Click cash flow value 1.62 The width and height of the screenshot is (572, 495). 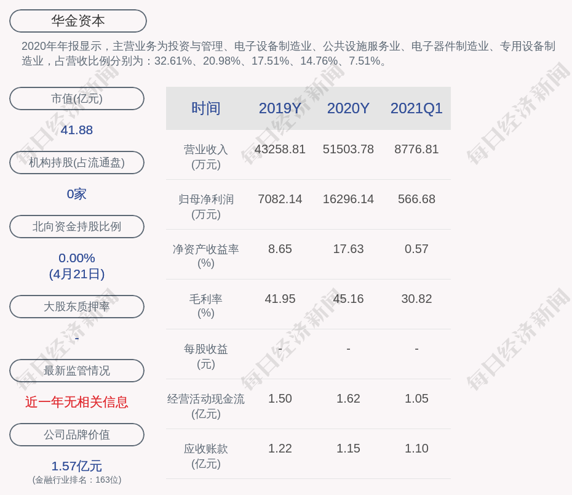click(x=348, y=398)
